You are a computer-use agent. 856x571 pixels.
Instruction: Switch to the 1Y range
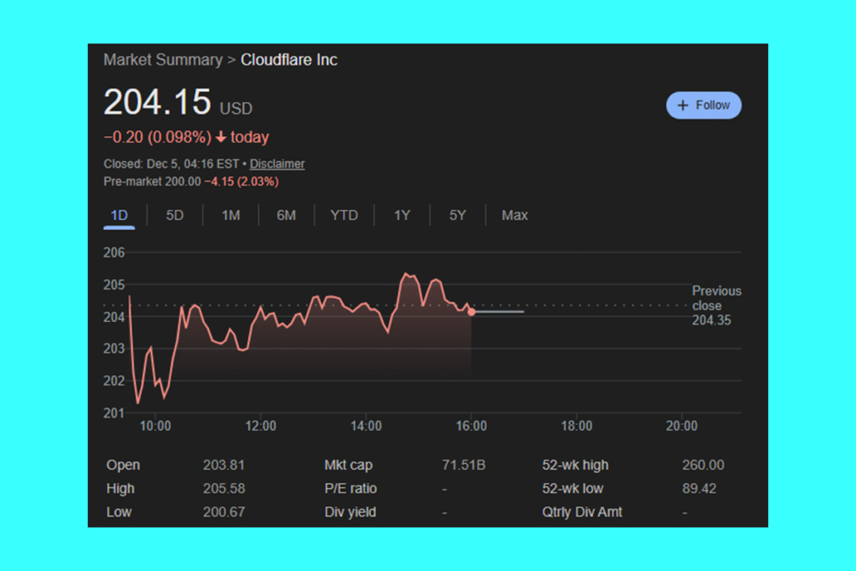coord(402,215)
